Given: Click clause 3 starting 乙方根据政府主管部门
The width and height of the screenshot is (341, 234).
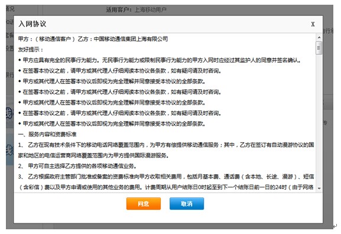Looking at the screenshot, I should pos(166,182).
